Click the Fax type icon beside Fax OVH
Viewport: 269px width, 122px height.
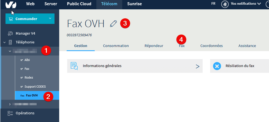pyautogui.click(x=22, y=96)
